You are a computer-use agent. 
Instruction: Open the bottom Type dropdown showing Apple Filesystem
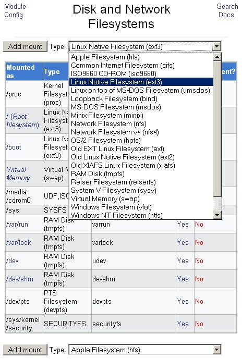145,350
